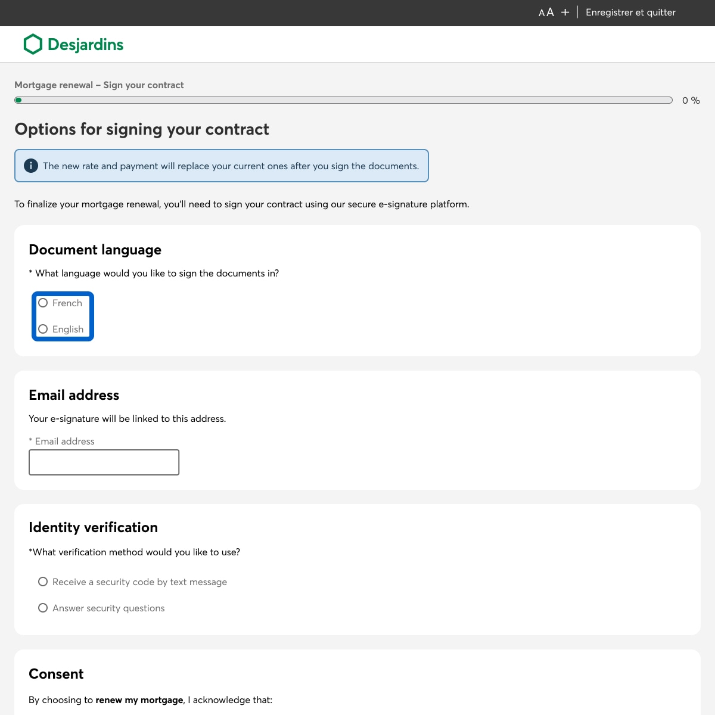
Task: Click the bold 'renew my mortgage' text
Action: click(139, 700)
